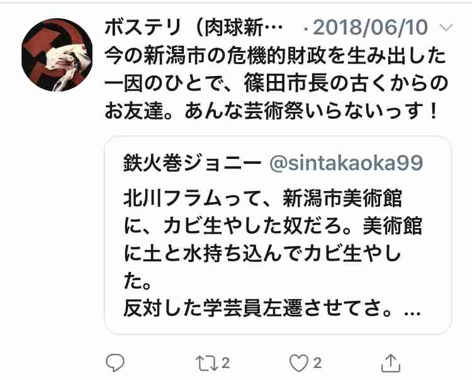Click the tweet line mentioning 篠田市長
The image size is (472, 380).
click(276, 83)
